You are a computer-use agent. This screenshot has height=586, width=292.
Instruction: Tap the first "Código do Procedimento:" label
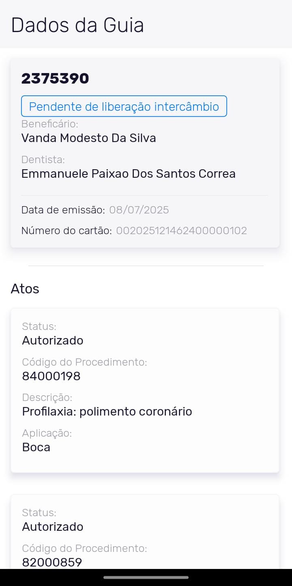pyautogui.click(x=84, y=362)
